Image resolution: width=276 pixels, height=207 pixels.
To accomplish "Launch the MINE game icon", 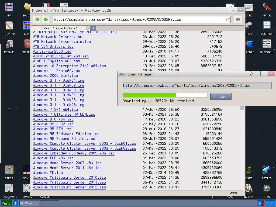I will [267, 191].
